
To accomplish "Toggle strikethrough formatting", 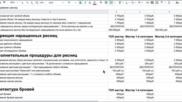I will click(x=90, y=3).
